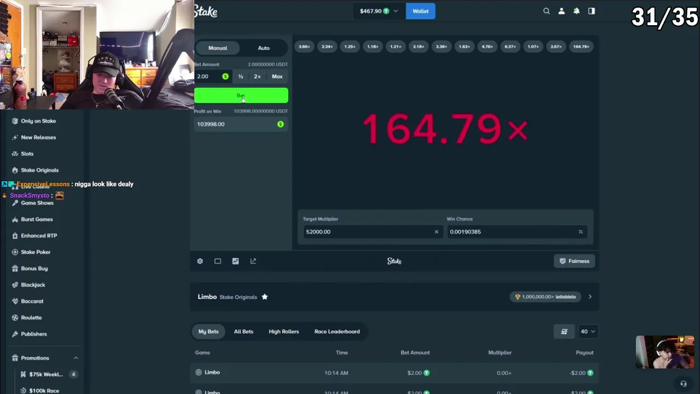Screen dimensions: 700x394
Task: Click the 1,000,000.00× lettobisto top win badge
Action: point(546,297)
